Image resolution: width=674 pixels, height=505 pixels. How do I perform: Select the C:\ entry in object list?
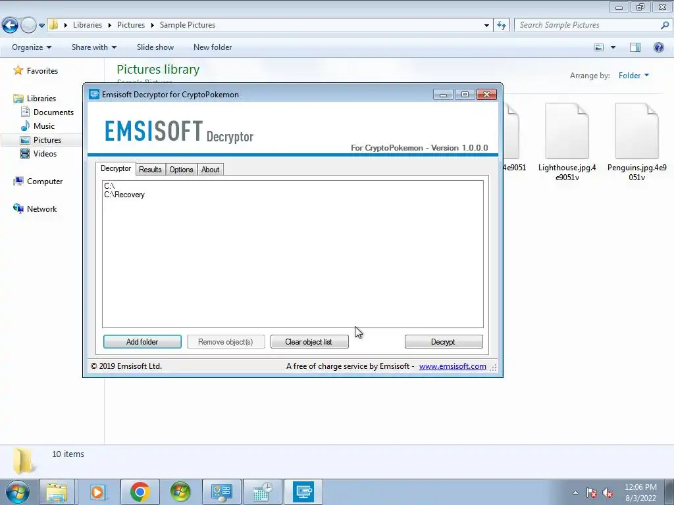click(109, 186)
